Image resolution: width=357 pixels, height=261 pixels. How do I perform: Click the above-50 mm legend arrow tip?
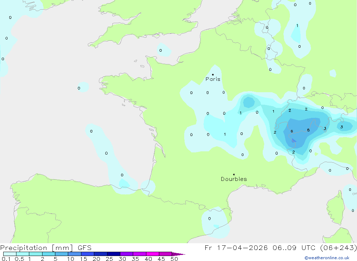(x=178, y=254)
